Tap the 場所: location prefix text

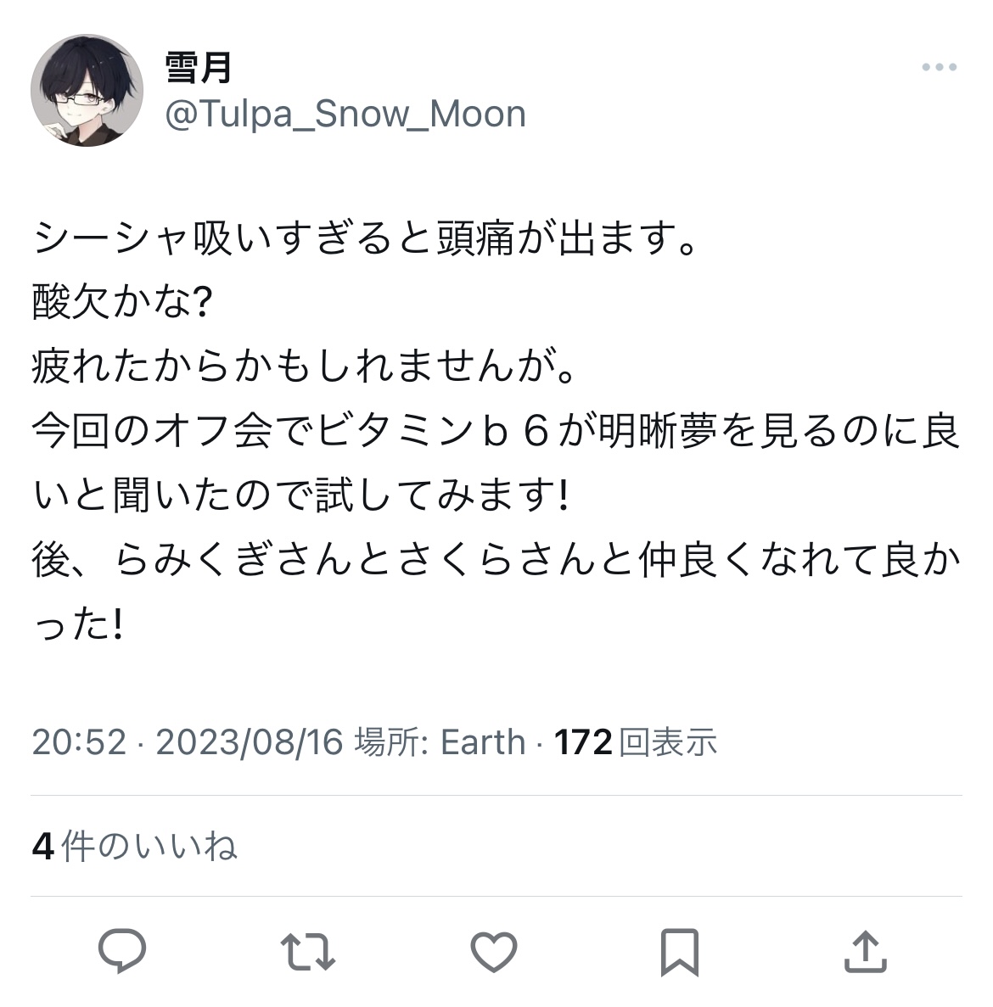pyautogui.click(x=392, y=742)
